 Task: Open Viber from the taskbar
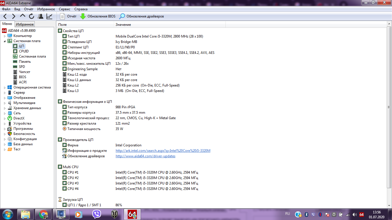(97, 214)
